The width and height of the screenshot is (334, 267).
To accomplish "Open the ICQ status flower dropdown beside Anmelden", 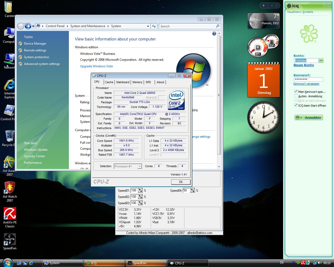I will tap(299, 118).
